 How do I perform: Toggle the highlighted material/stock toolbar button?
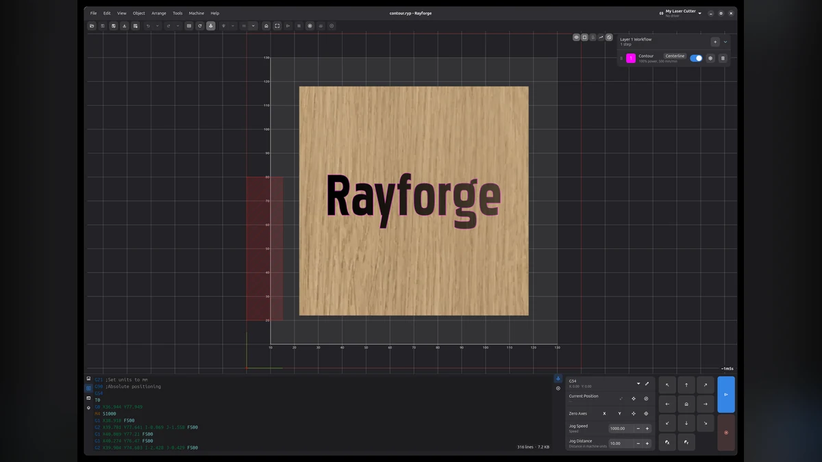pos(211,26)
